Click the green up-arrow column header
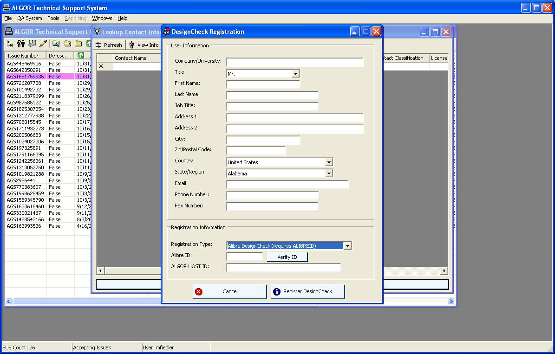Image resolution: width=555 pixels, height=354 pixels. [x=81, y=55]
